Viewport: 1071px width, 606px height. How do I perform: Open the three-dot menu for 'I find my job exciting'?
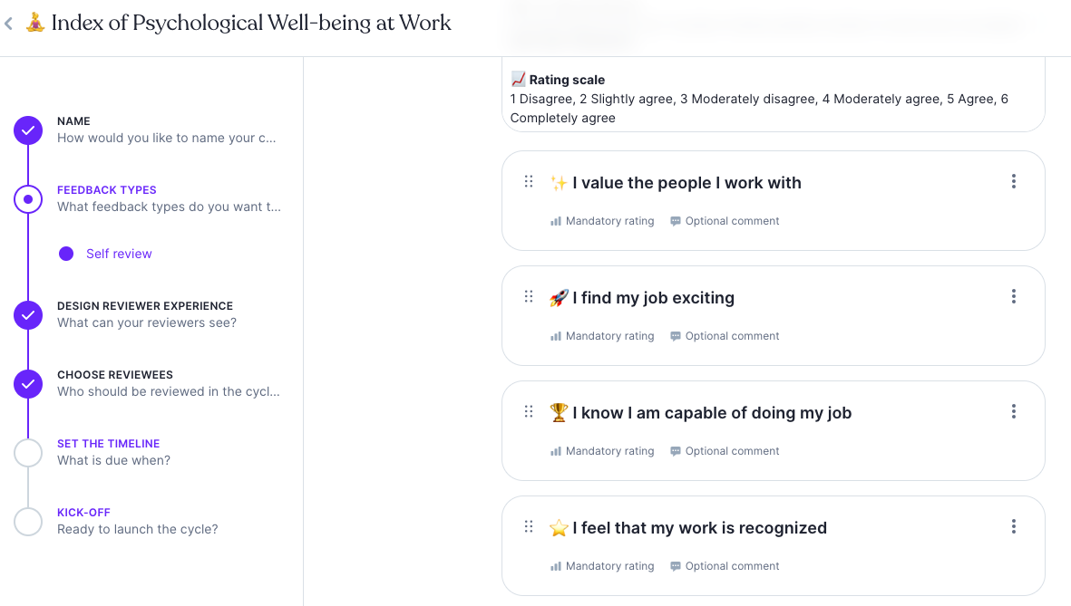[x=1013, y=296]
